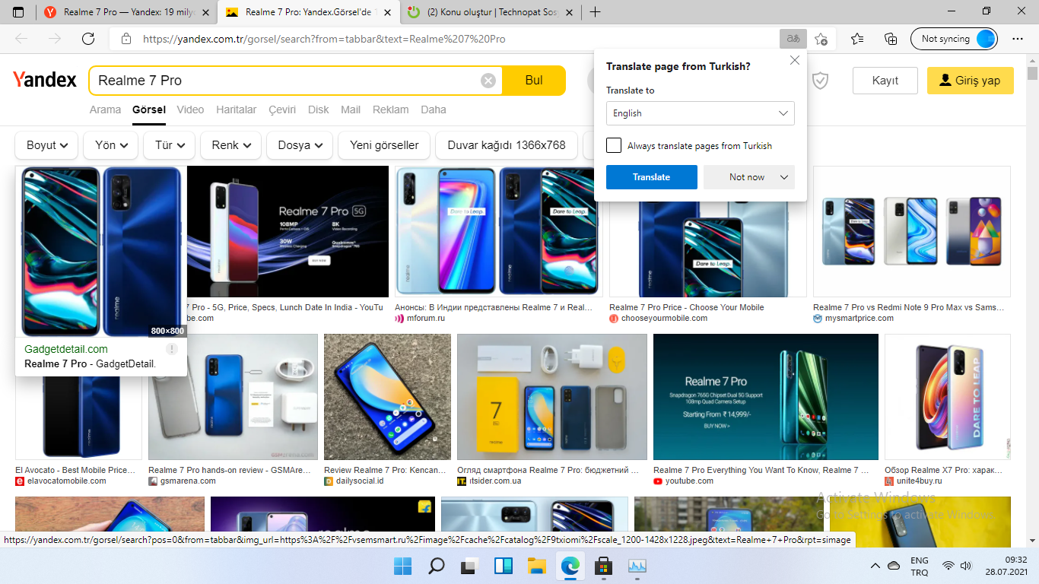Open the Windows Start menu
This screenshot has width=1039, height=584.
402,566
